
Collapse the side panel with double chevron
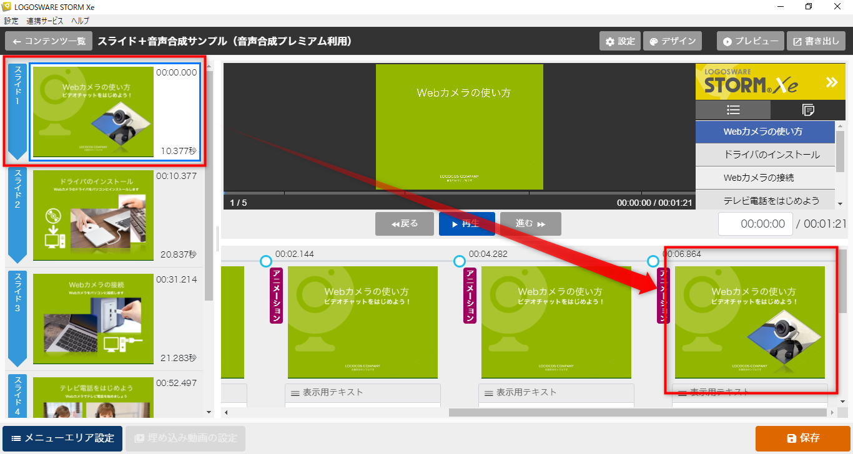(x=831, y=82)
